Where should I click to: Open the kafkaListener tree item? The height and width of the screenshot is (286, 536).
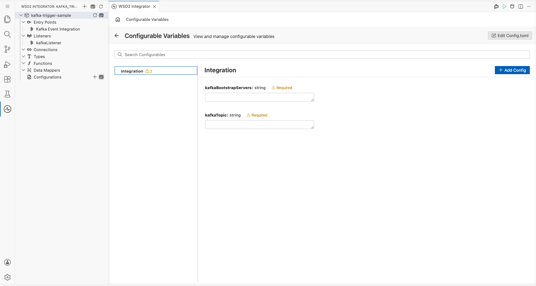(49, 43)
